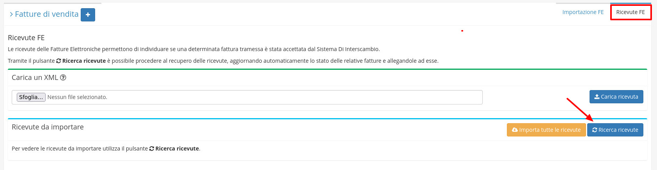
Task: Click the plus icon beside Fatture di vendita
Action: 88,15
